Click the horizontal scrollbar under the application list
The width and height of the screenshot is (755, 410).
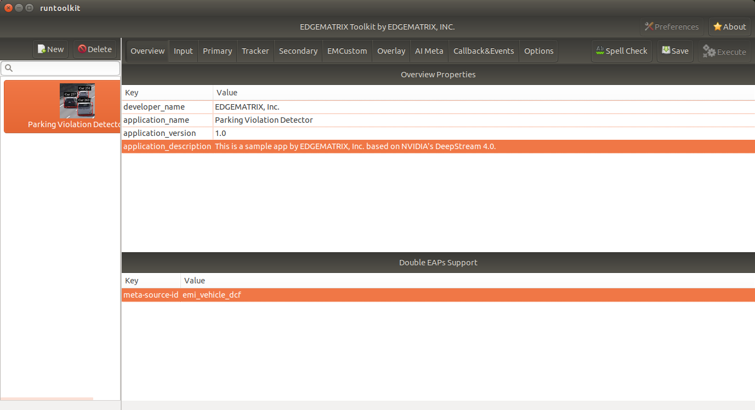(x=47, y=399)
